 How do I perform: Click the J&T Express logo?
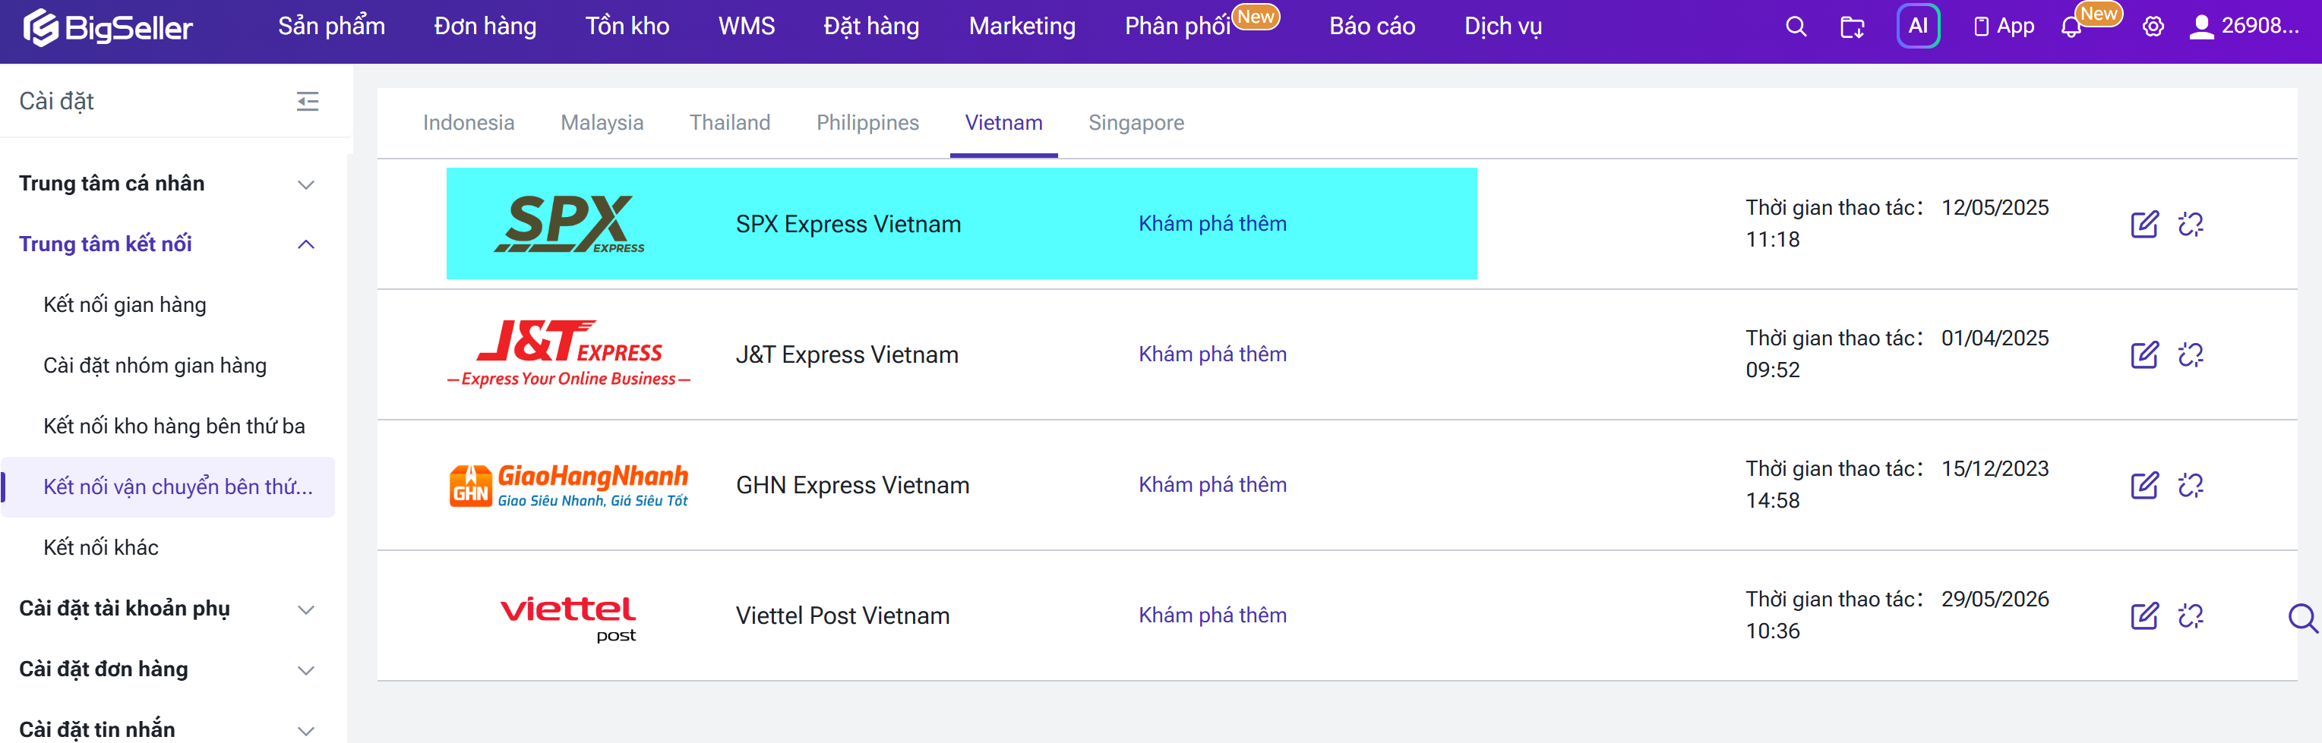[570, 354]
